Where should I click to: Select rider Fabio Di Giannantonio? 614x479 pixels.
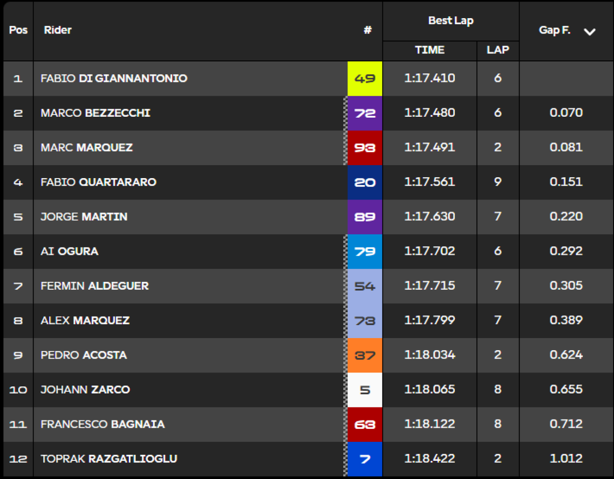point(114,78)
